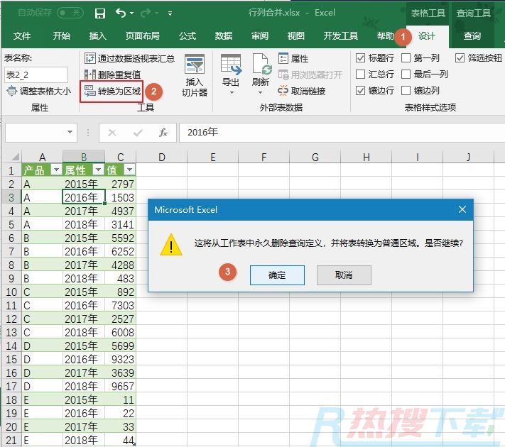Click the 查询工具 contextual tab label
This screenshot has height=447, width=505.
point(473,13)
